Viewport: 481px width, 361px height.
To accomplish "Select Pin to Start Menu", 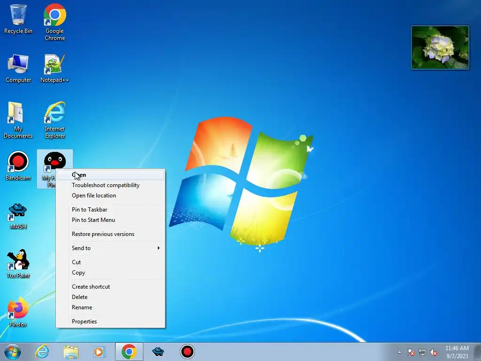I will [111, 220].
